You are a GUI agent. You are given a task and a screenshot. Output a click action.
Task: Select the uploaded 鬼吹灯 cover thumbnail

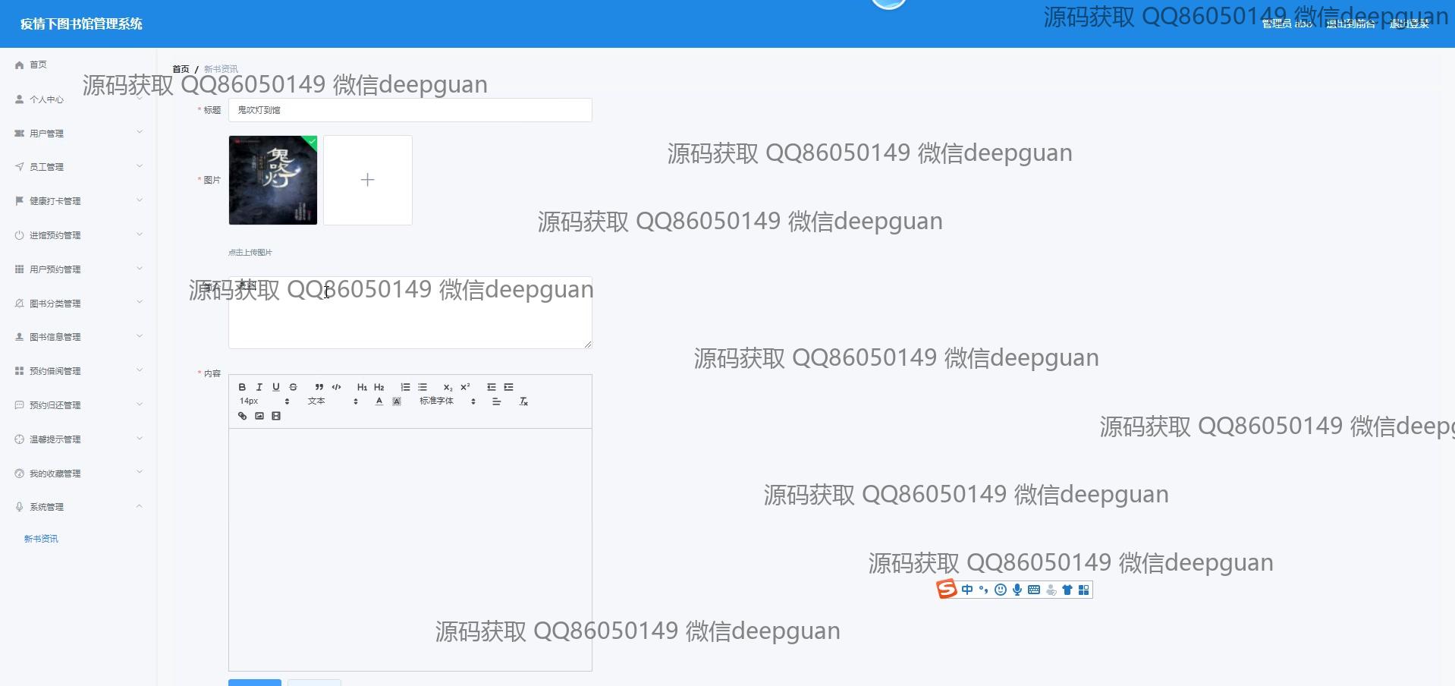(x=273, y=180)
